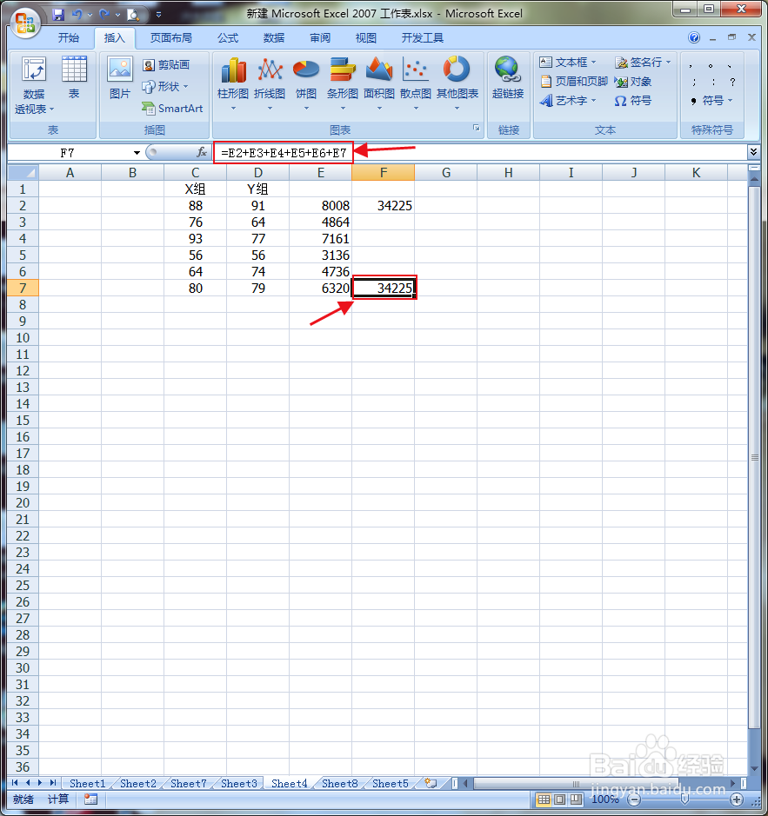Insert a line chart (折线图)
Viewport: 768px width, 816px height.
(x=270, y=84)
